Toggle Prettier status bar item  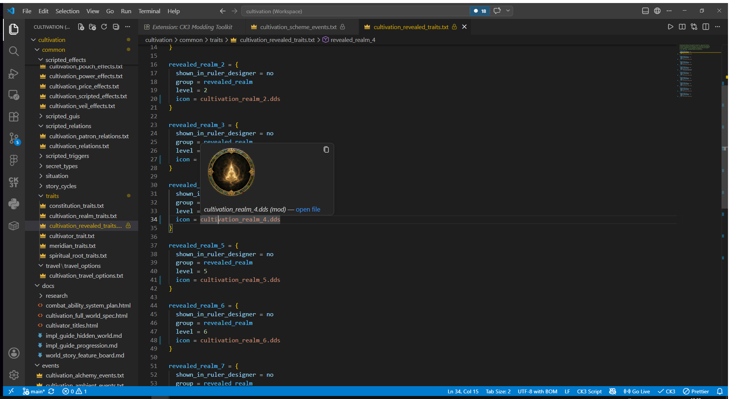pyautogui.click(x=696, y=391)
